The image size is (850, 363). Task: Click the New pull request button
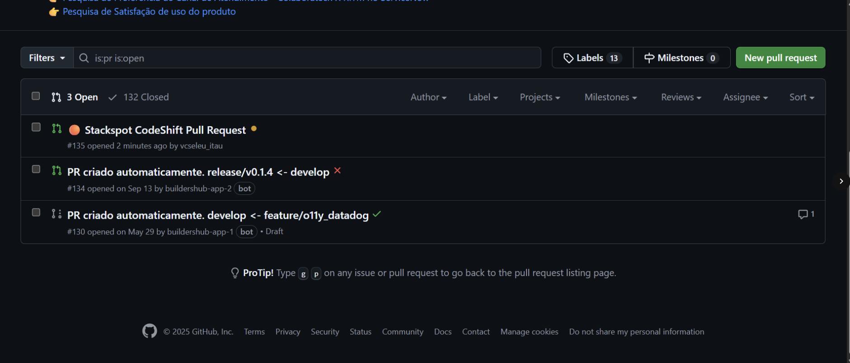click(x=780, y=58)
